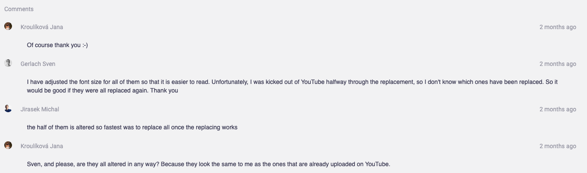Click the word "YouTube" in Gerlach Sven's comment
Image resolution: width=587 pixels, height=173 pixels.
(x=313, y=82)
